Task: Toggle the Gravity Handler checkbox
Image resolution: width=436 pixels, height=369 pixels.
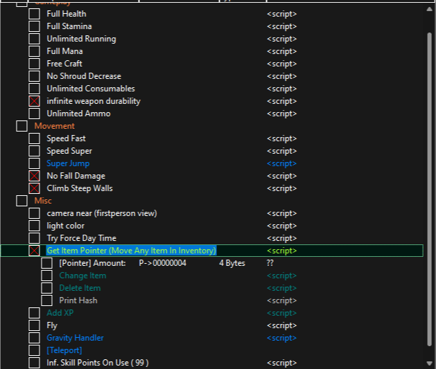Action: 34,338
